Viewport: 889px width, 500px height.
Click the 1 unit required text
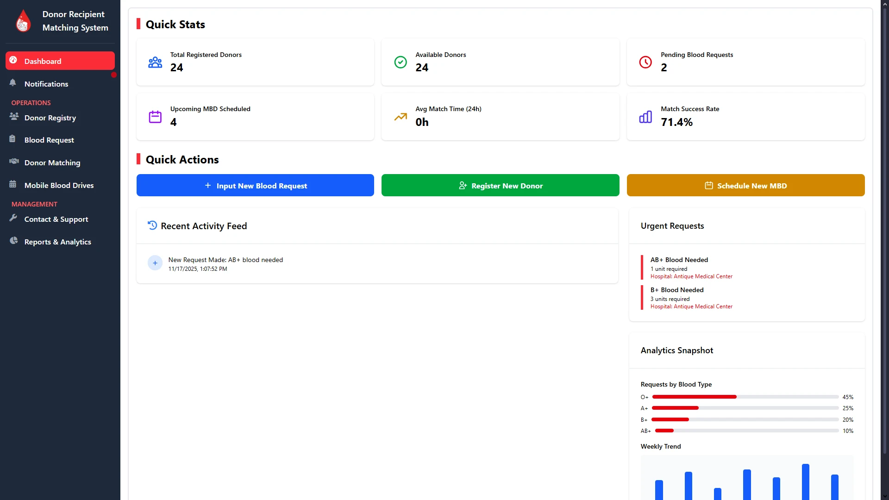669,269
